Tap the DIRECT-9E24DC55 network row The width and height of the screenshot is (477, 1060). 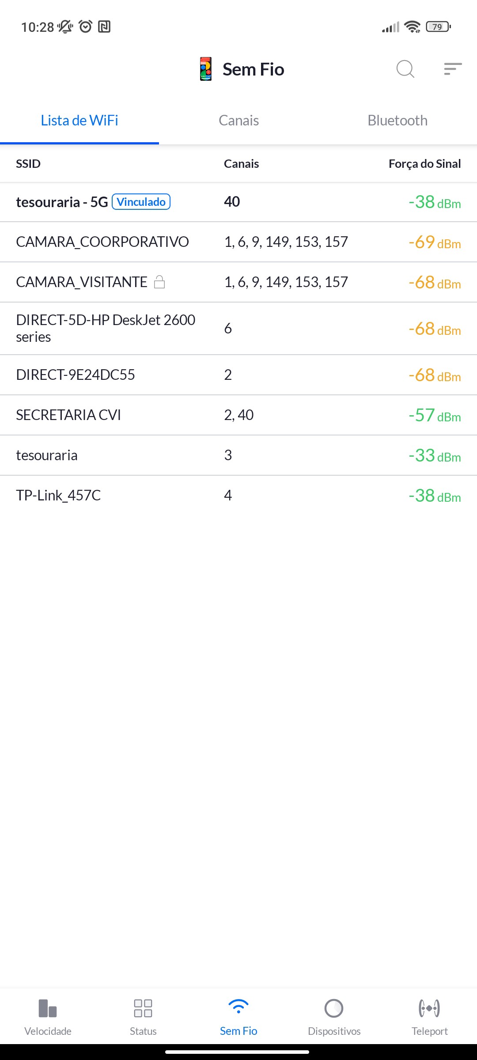[76, 375]
